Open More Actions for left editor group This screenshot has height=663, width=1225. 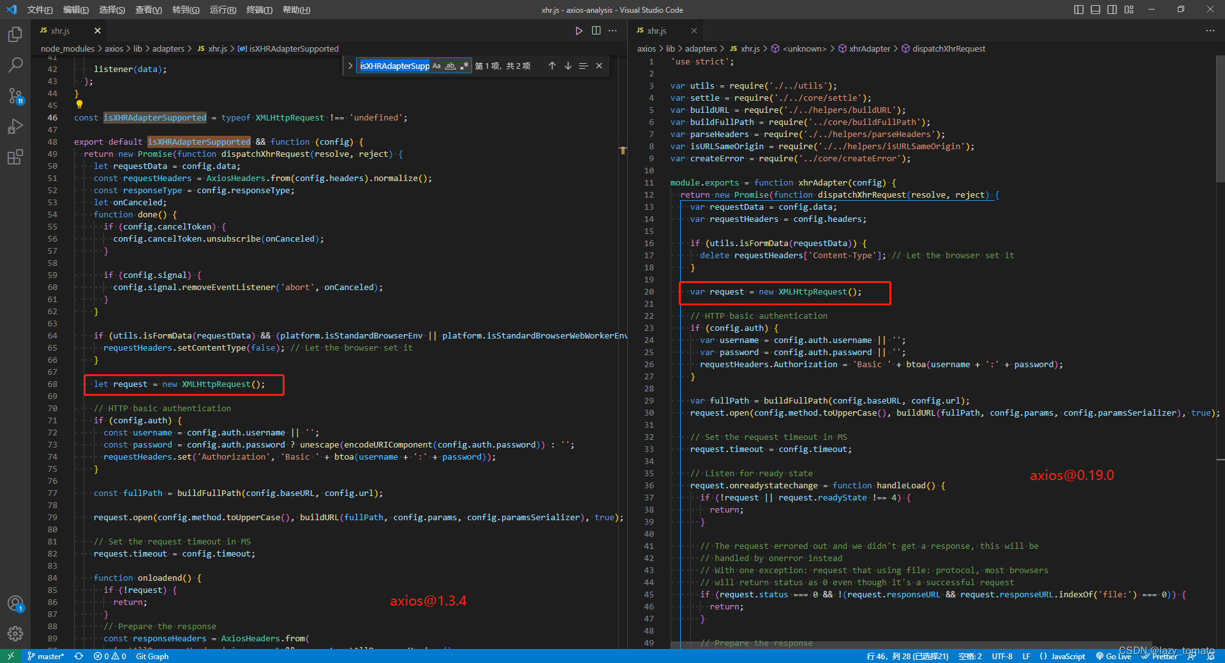(x=612, y=31)
